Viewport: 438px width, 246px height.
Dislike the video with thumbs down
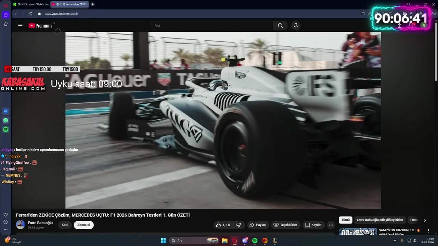click(x=239, y=225)
